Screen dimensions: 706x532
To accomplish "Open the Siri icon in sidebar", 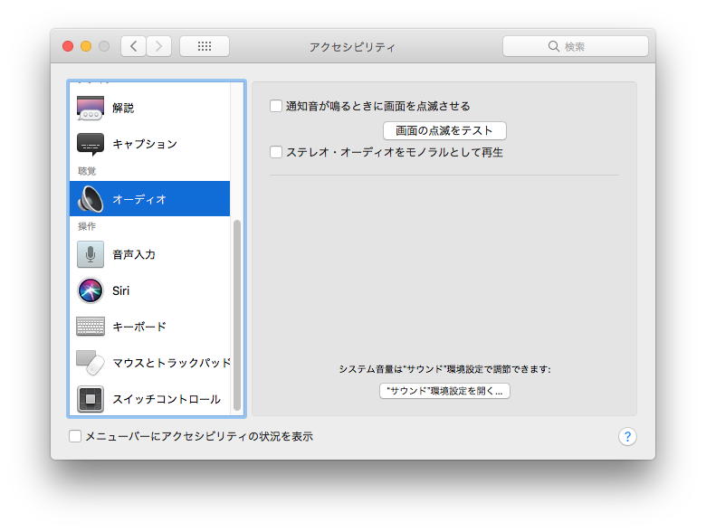I will [90, 290].
